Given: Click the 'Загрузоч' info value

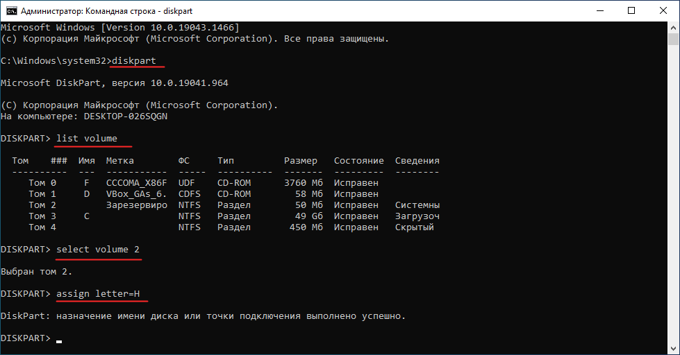Looking at the screenshot, I should click(417, 216).
